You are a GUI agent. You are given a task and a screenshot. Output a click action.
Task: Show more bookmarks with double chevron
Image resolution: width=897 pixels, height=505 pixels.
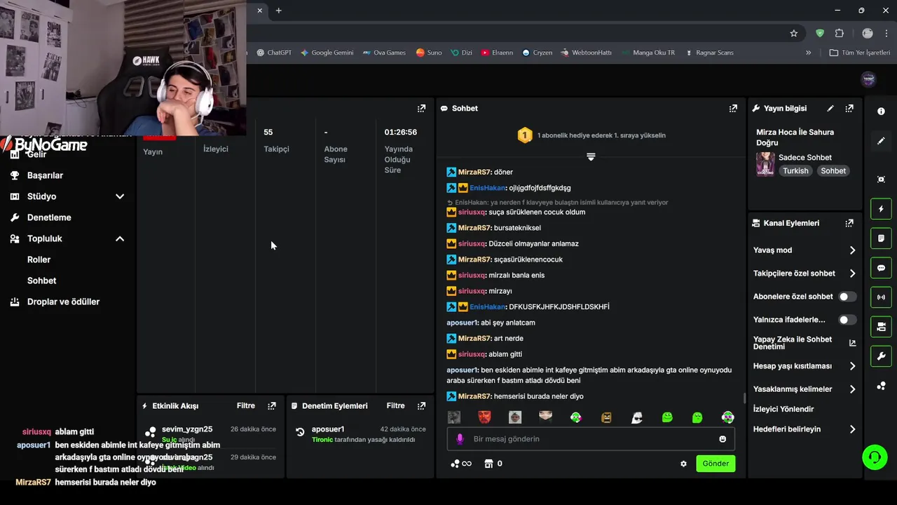click(x=808, y=53)
